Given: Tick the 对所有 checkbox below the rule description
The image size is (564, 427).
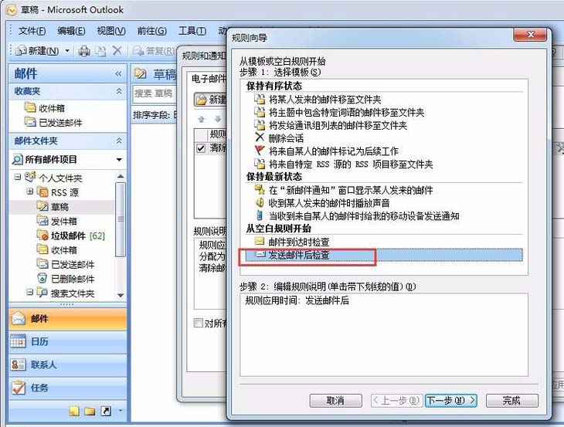Looking at the screenshot, I should click(x=199, y=323).
